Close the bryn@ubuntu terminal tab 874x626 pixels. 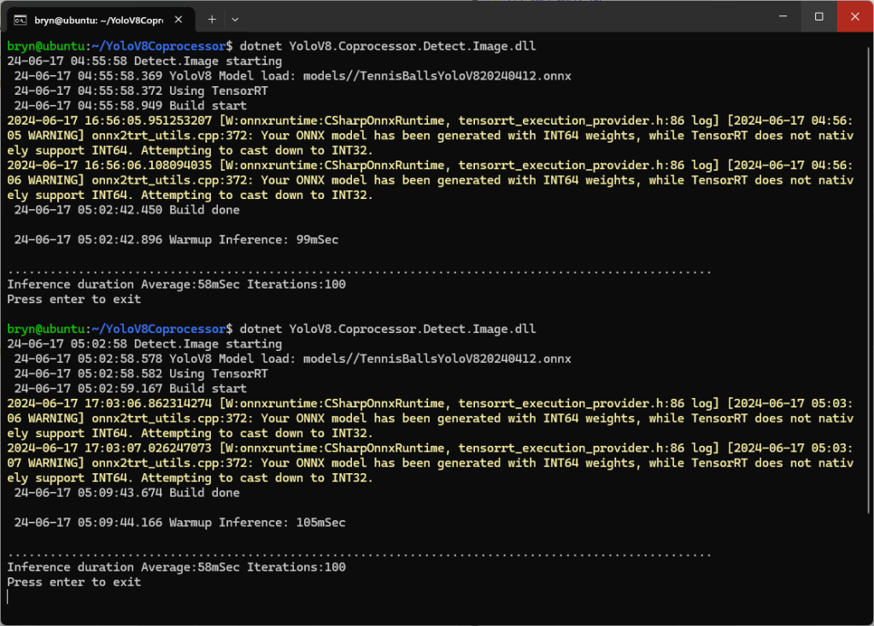[x=178, y=19]
